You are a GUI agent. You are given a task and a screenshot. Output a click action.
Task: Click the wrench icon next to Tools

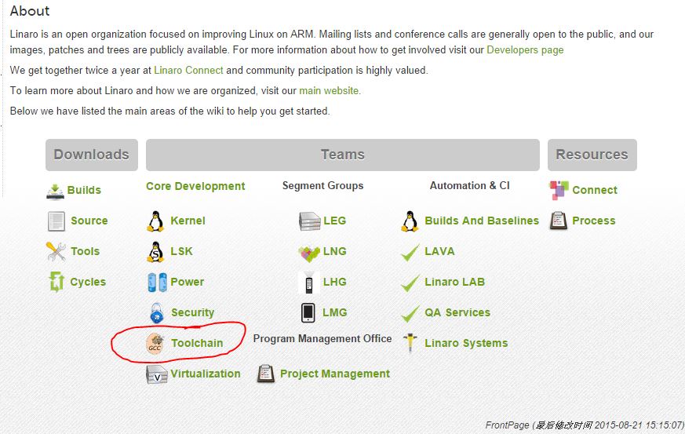click(56, 252)
